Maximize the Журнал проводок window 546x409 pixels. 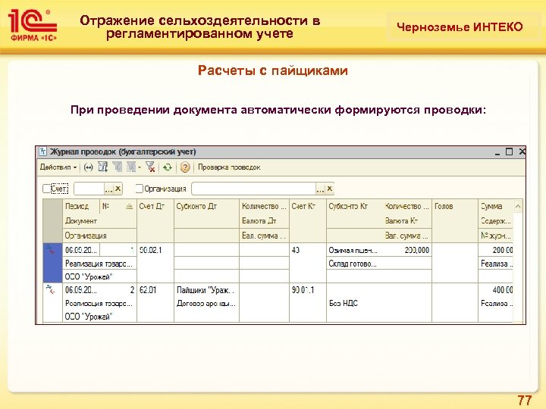click(x=509, y=151)
